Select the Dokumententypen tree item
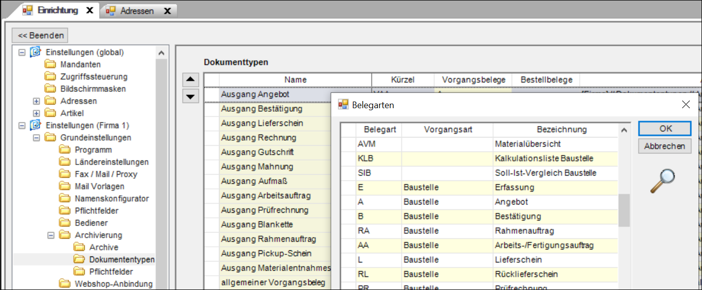Screen dimensions: 702x290 click(x=121, y=260)
